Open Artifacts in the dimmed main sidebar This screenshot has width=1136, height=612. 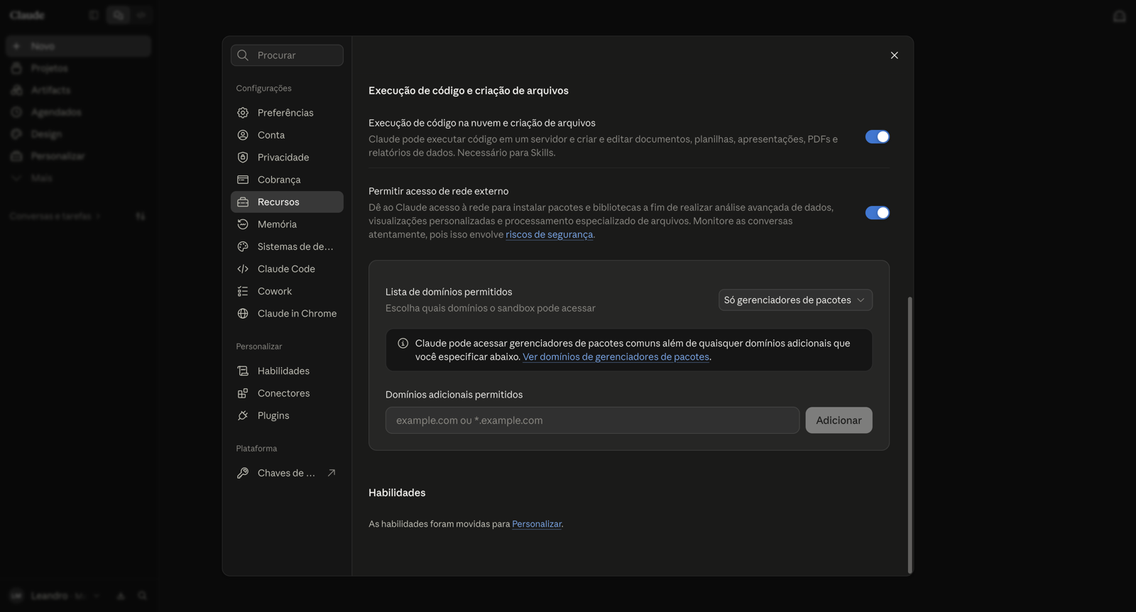78,90
